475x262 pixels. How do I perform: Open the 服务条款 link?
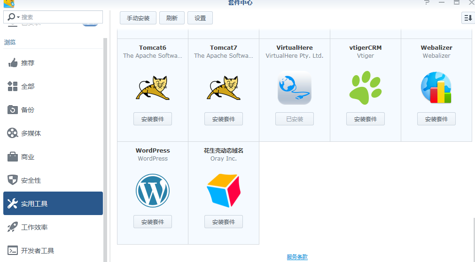point(297,257)
